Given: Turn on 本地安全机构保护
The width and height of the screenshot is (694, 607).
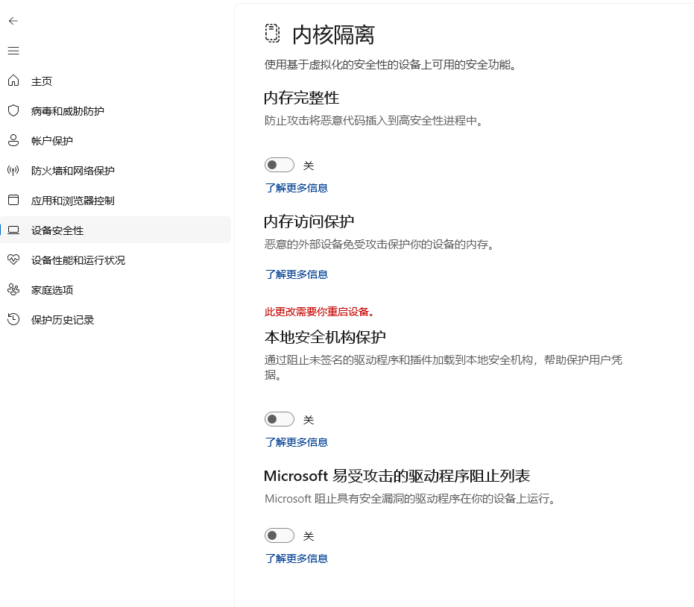Looking at the screenshot, I should pos(280,419).
